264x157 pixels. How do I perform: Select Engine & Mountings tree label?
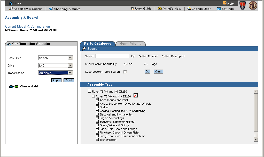112,118
